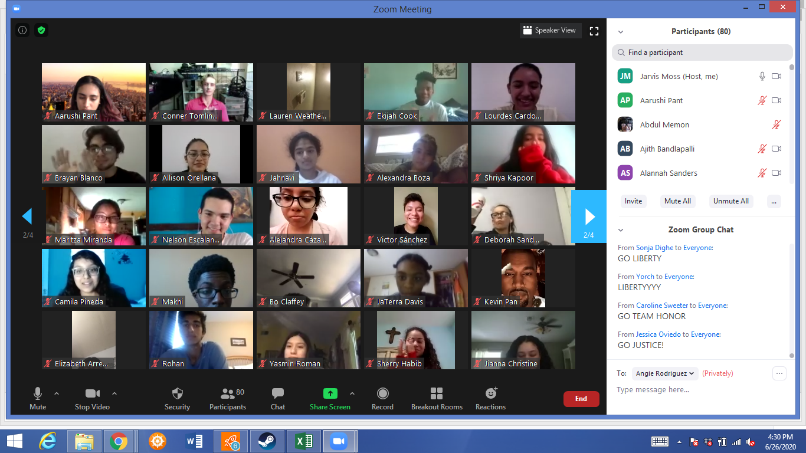Click Alannah Sanders' camera icon
The width and height of the screenshot is (806, 453).
(x=776, y=173)
